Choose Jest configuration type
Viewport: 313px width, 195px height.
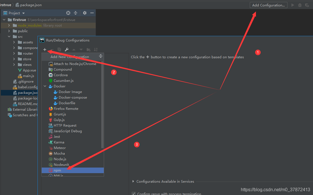pyautogui.click(x=73, y=137)
